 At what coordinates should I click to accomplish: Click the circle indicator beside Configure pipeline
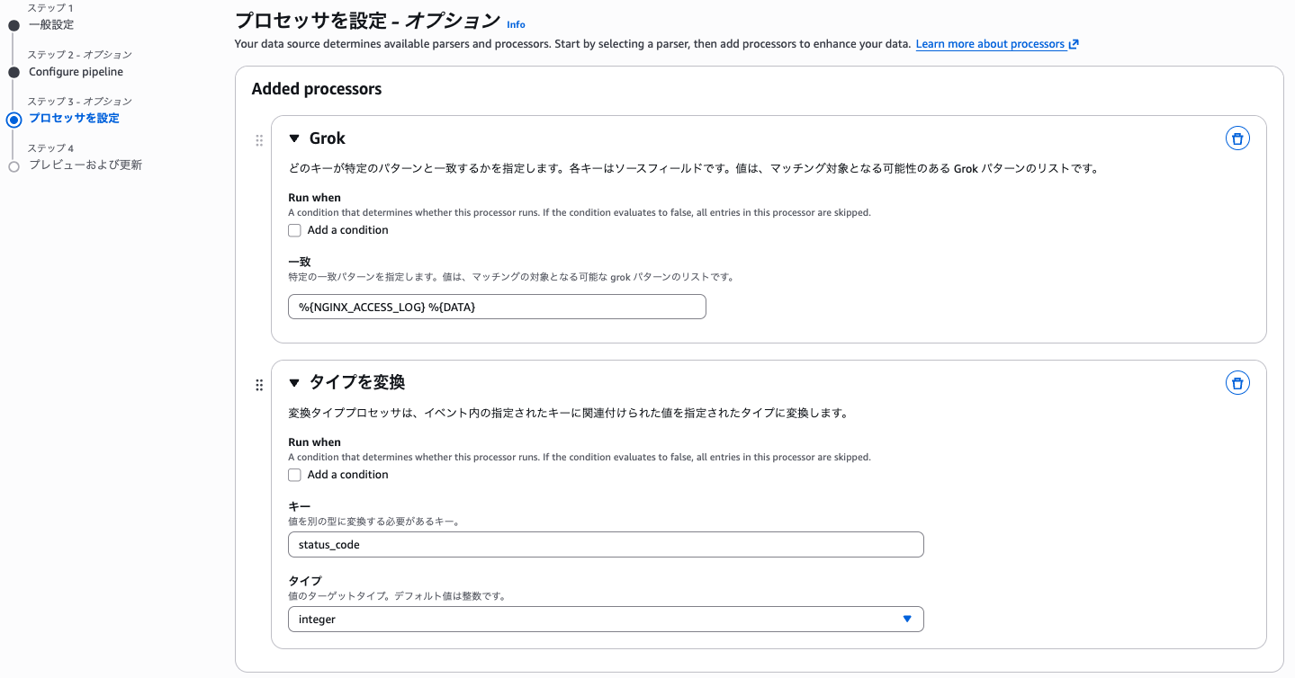[x=13, y=71]
